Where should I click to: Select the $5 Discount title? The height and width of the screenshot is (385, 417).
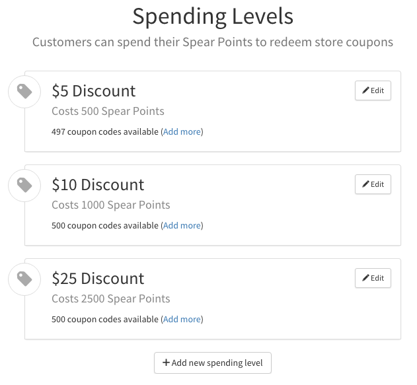[93, 91]
